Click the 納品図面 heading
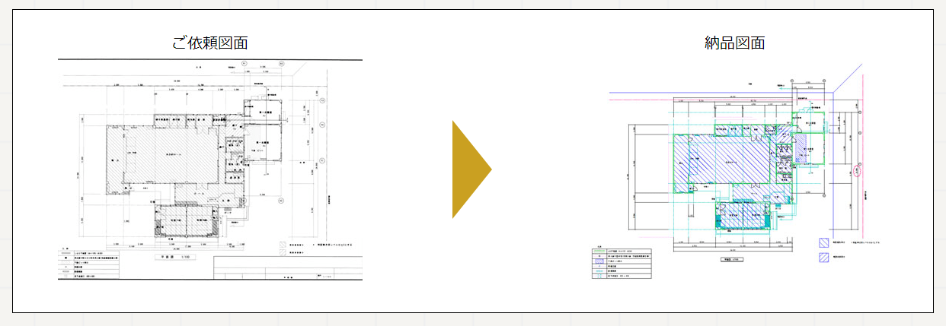This screenshot has width=946, height=326. 734,43
